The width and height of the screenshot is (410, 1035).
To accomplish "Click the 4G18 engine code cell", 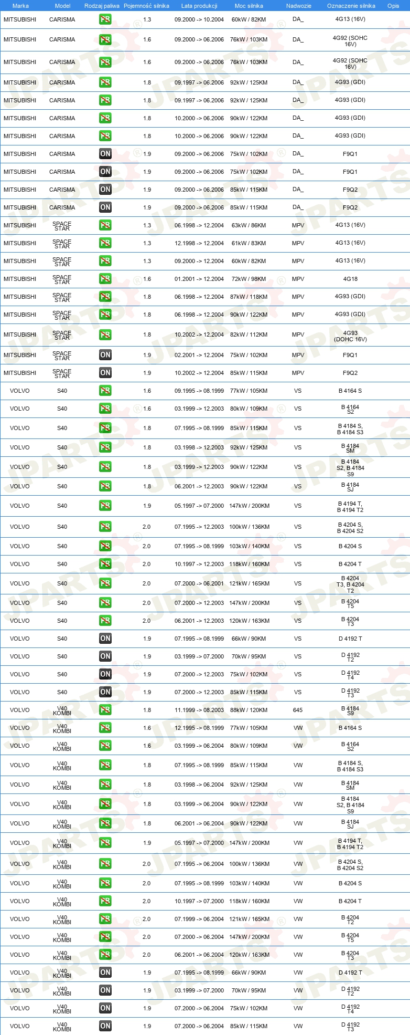I will 350,279.
